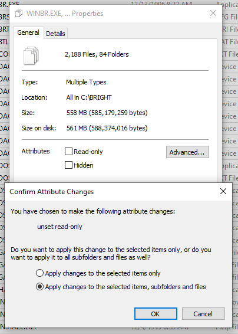Switch to the Details tab
This screenshot has width=238, height=334.
pyautogui.click(x=55, y=34)
